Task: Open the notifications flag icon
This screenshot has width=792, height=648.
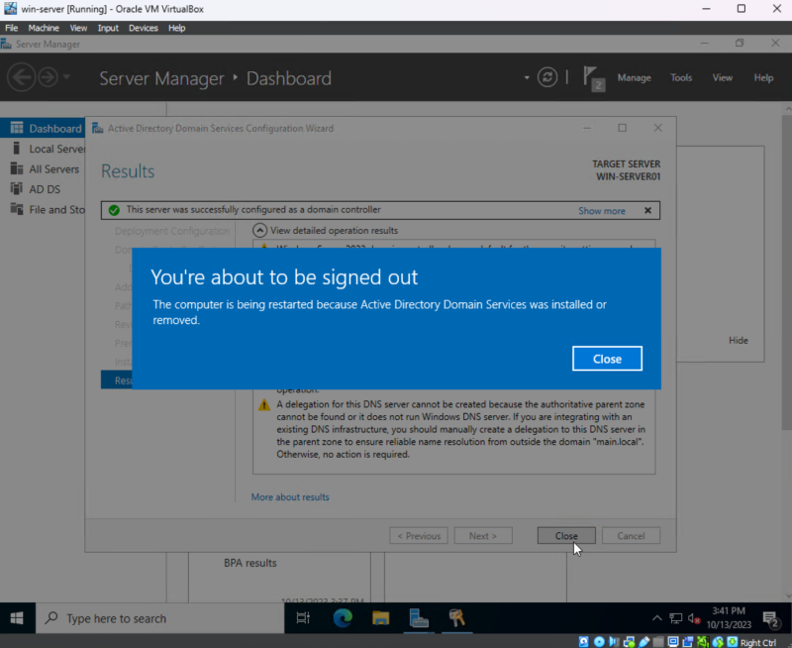Action: click(x=592, y=77)
